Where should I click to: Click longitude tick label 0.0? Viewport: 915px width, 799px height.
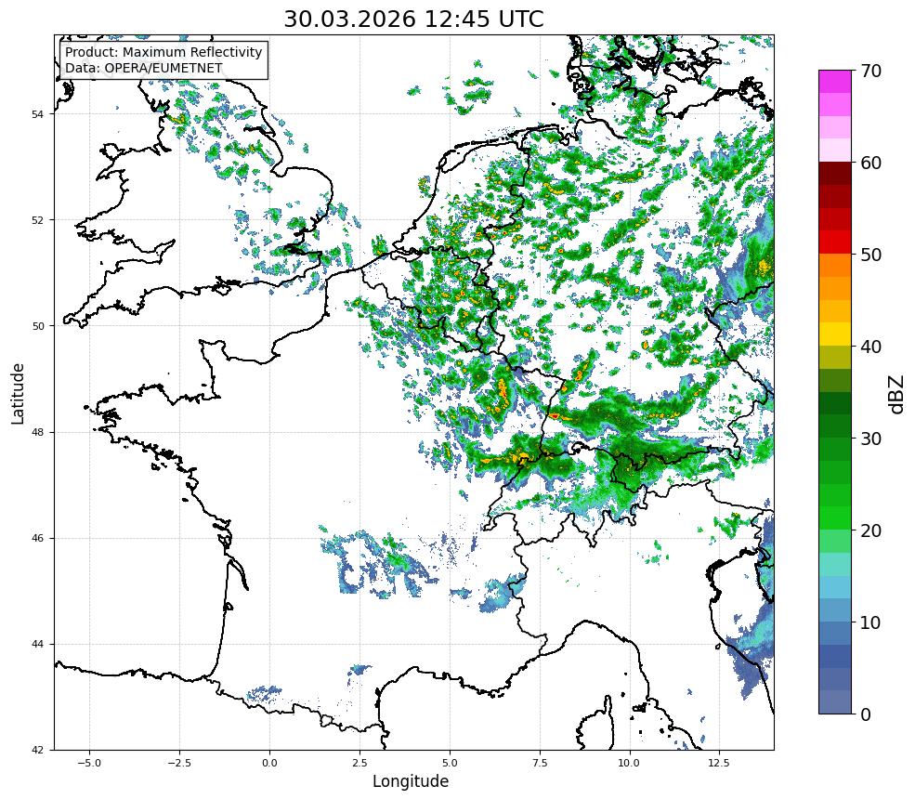click(x=269, y=763)
